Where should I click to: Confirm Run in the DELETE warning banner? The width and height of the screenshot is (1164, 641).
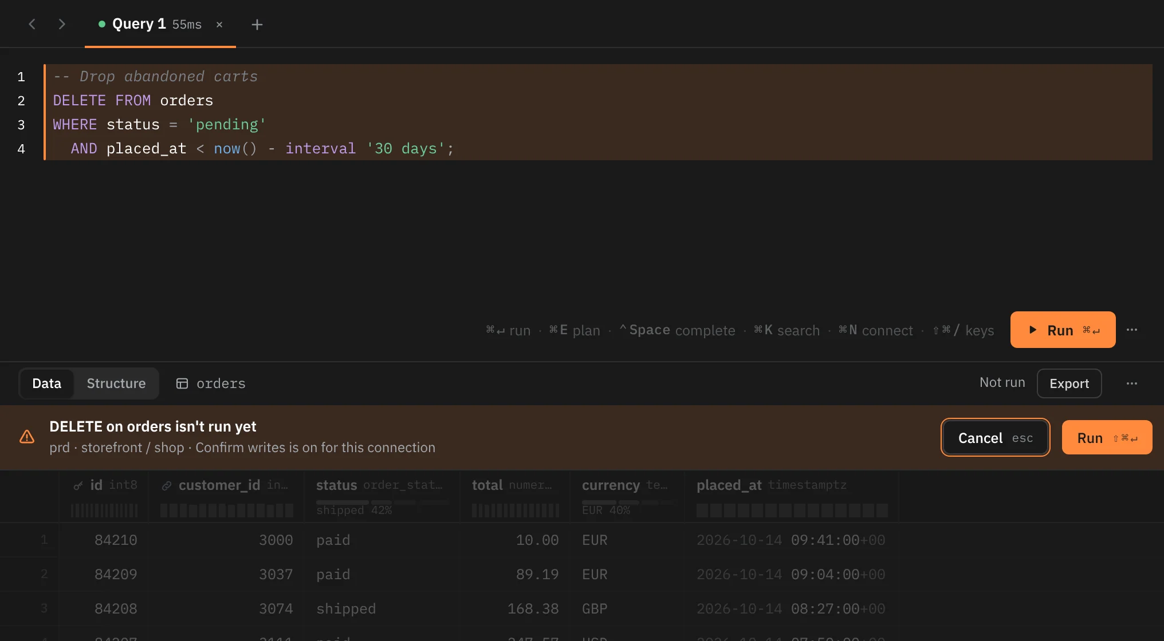(1107, 438)
